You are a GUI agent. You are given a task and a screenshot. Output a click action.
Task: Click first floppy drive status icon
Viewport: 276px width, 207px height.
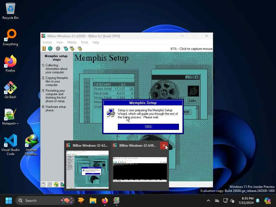[x=43, y=184]
